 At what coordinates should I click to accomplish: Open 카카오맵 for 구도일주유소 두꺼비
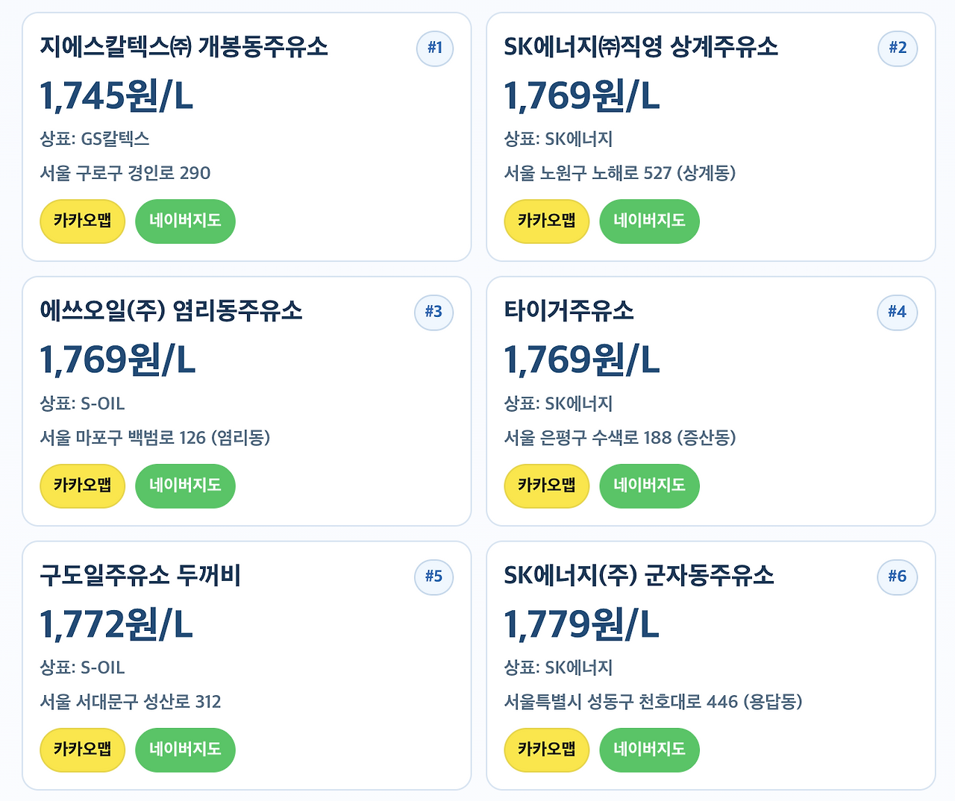coord(82,750)
